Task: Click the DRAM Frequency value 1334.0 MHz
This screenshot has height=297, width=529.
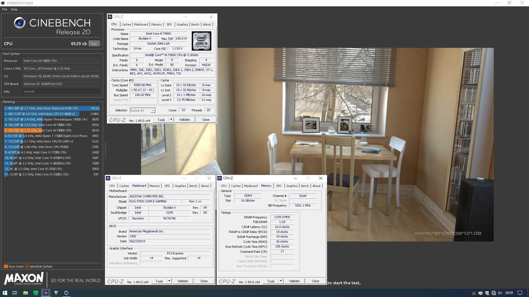Action: click(282, 217)
